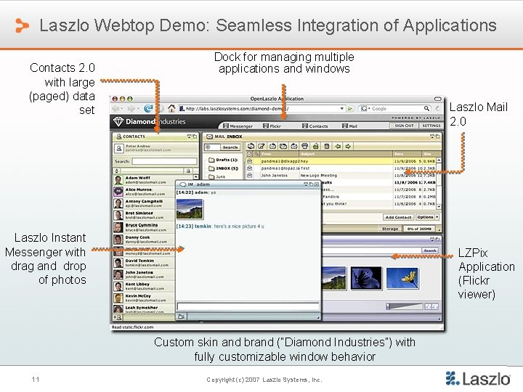Click the green icon left of trash in mail toolbar
The image size is (523, 392).
pyautogui.click(x=315, y=146)
